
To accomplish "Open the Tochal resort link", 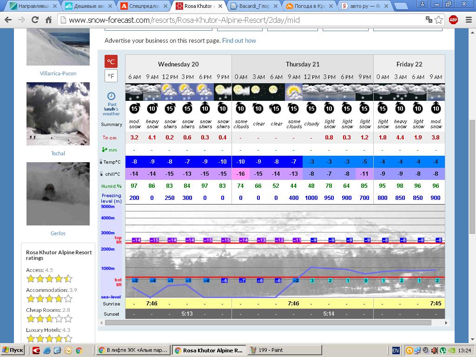I will pos(58,153).
